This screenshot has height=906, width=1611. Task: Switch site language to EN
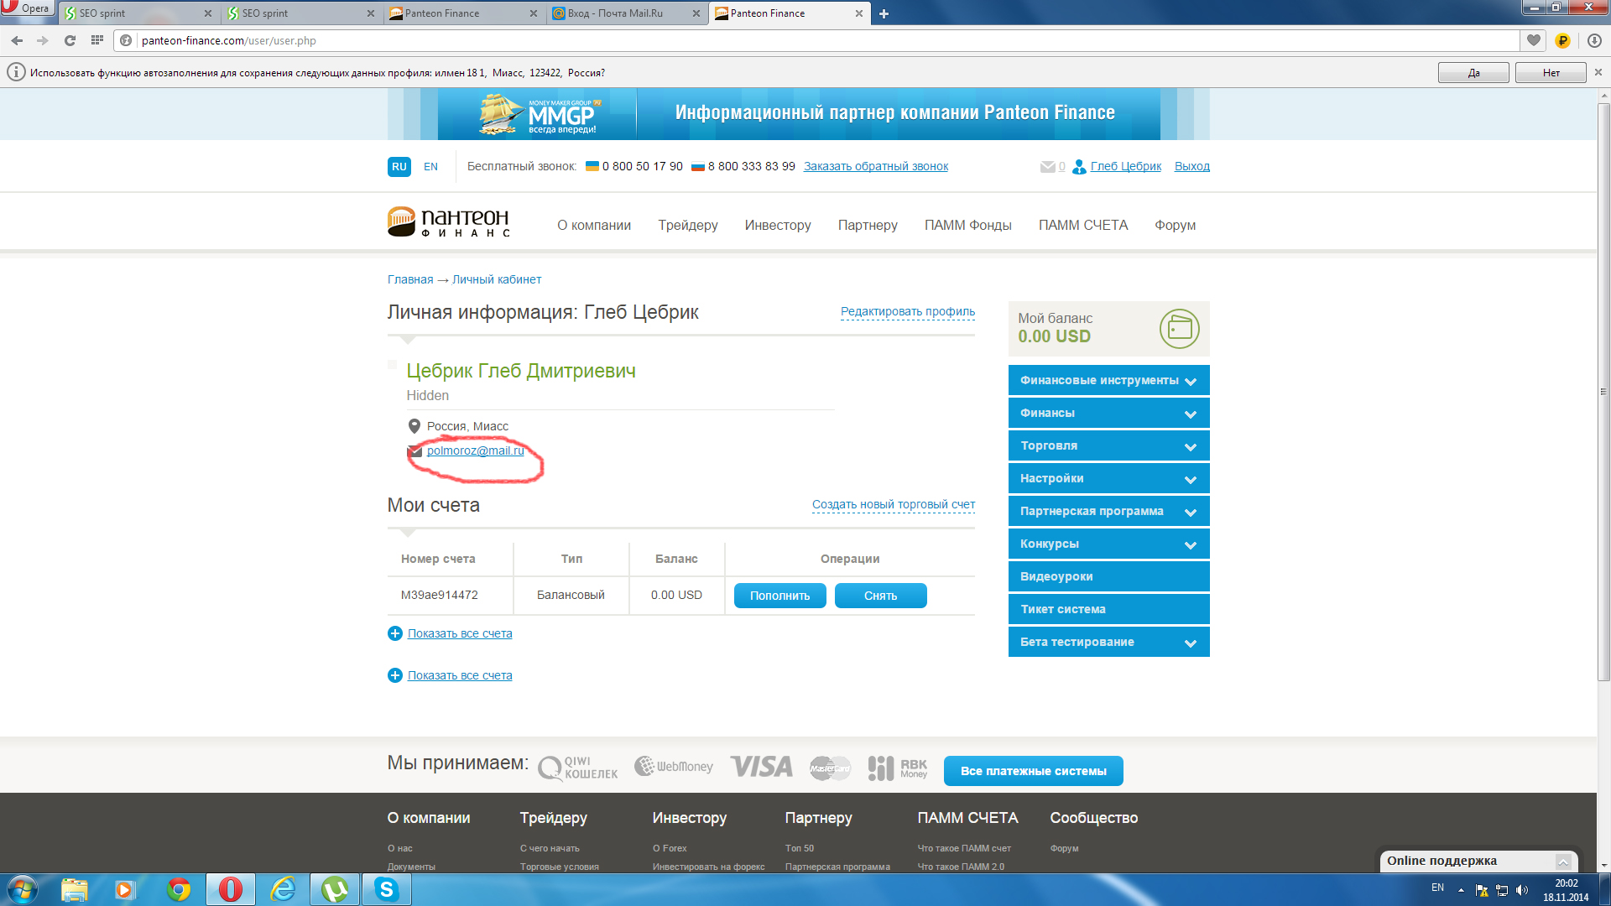tap(430, 167)
